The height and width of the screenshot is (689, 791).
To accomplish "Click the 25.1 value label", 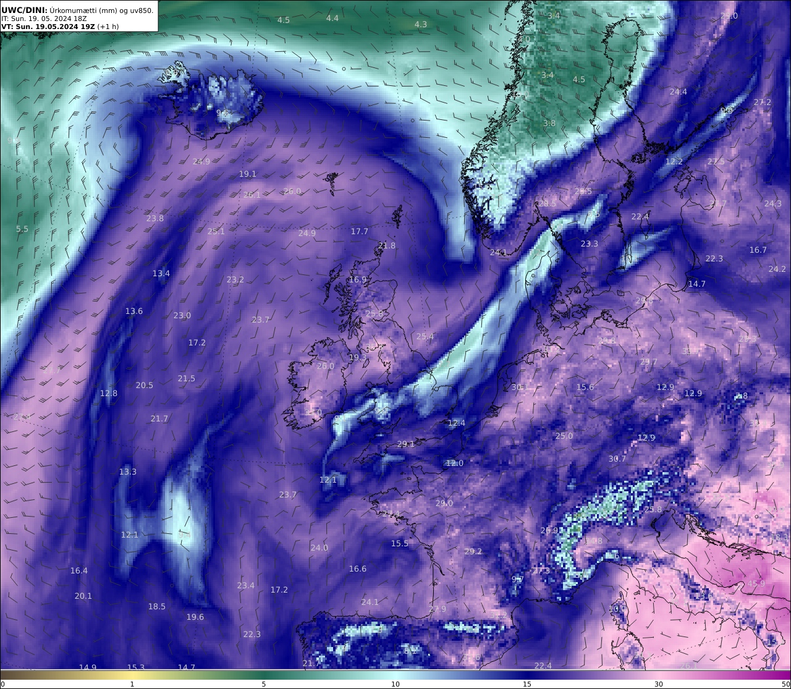I will pyautogui.click(x=216, y=232).
